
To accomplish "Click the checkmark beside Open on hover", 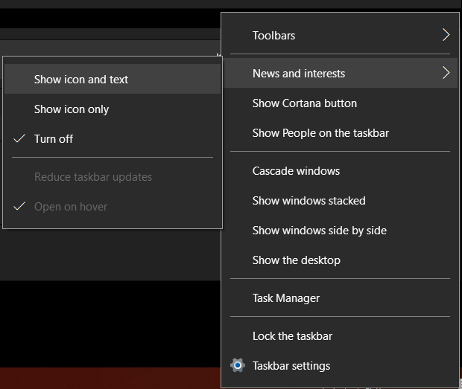I will coord(20,207).
